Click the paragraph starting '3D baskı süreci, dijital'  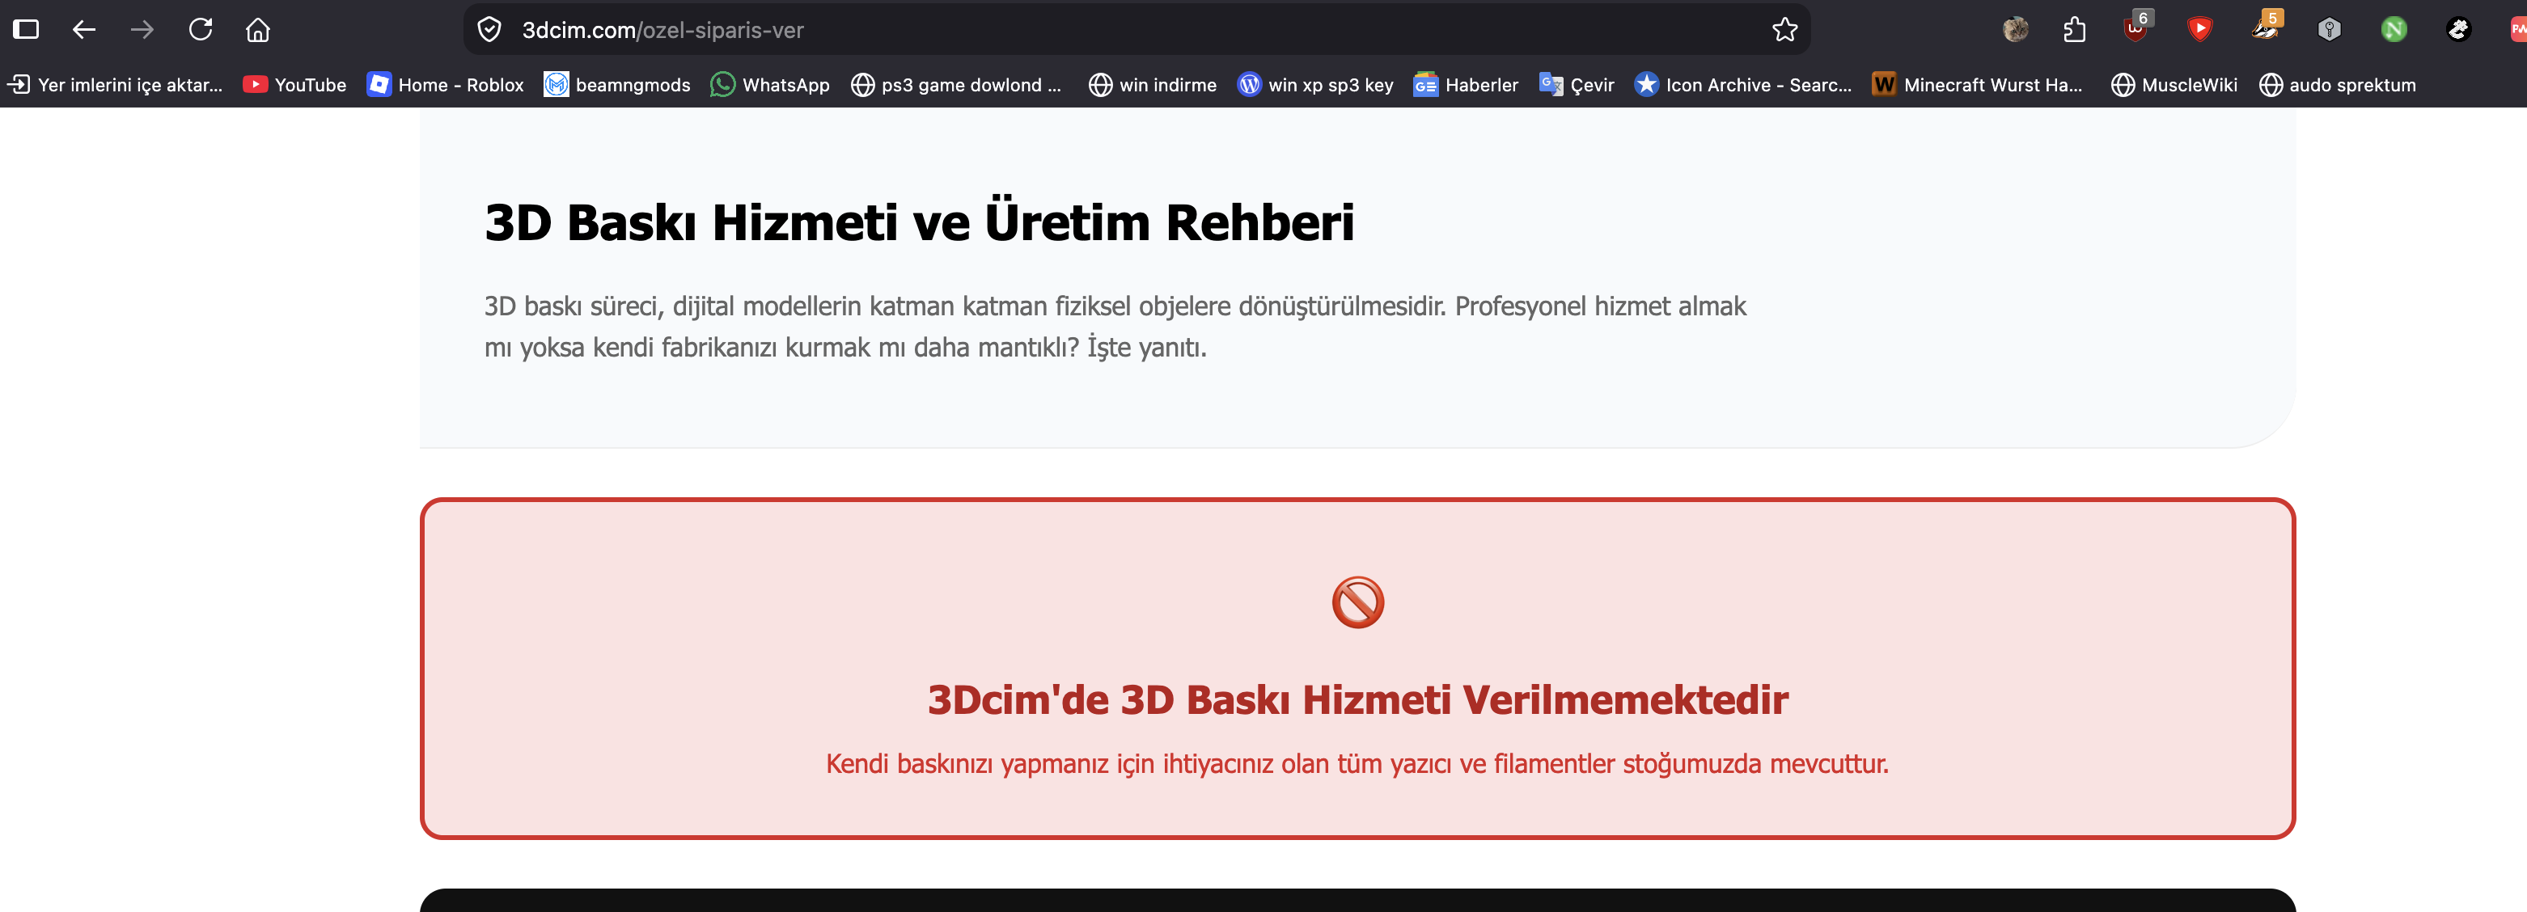click(x=1115, y=327)
